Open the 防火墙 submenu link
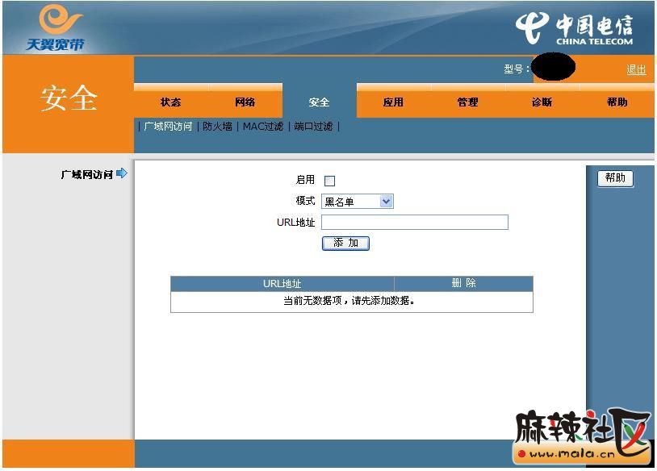The width and height of the screenshot is (657, 471). [x=217, y=127]
